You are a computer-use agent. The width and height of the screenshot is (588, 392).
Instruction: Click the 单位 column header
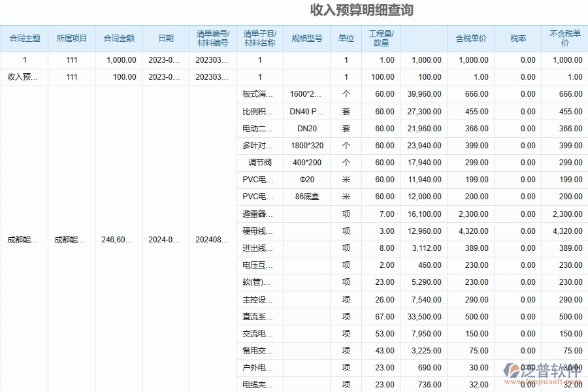click(x=346, y=38)
